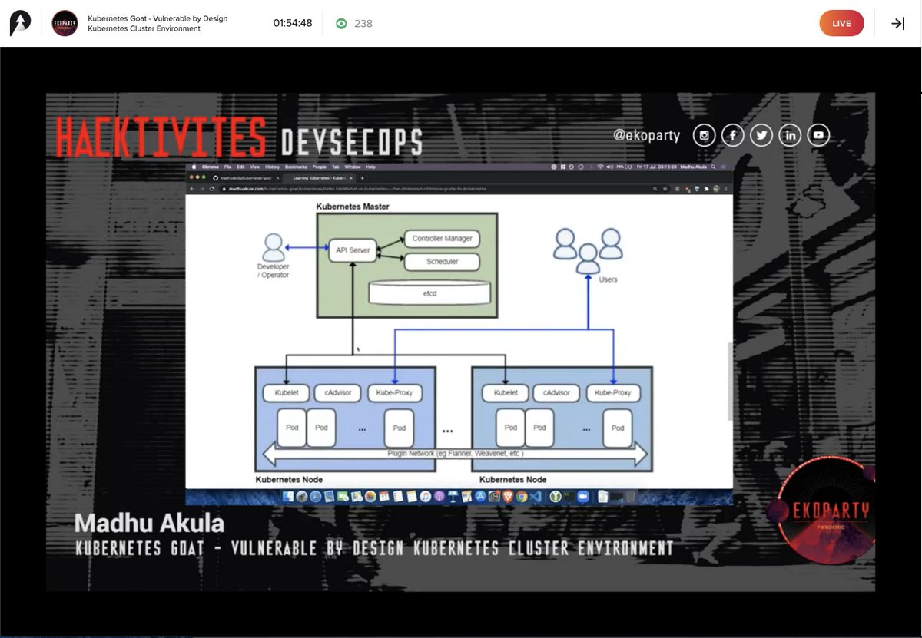Click the Controller Manager box
922x638 pixels.
click(442, 239)
